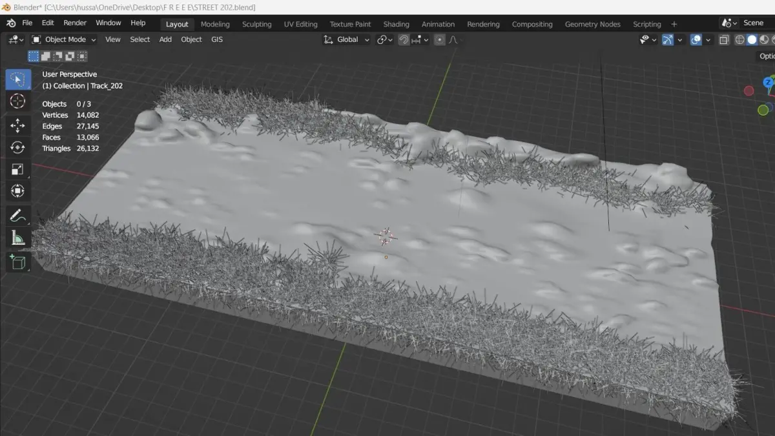This screenshot has width=775, height=436.
Task: Open the viewport Select menu
Action: point(140,39)
